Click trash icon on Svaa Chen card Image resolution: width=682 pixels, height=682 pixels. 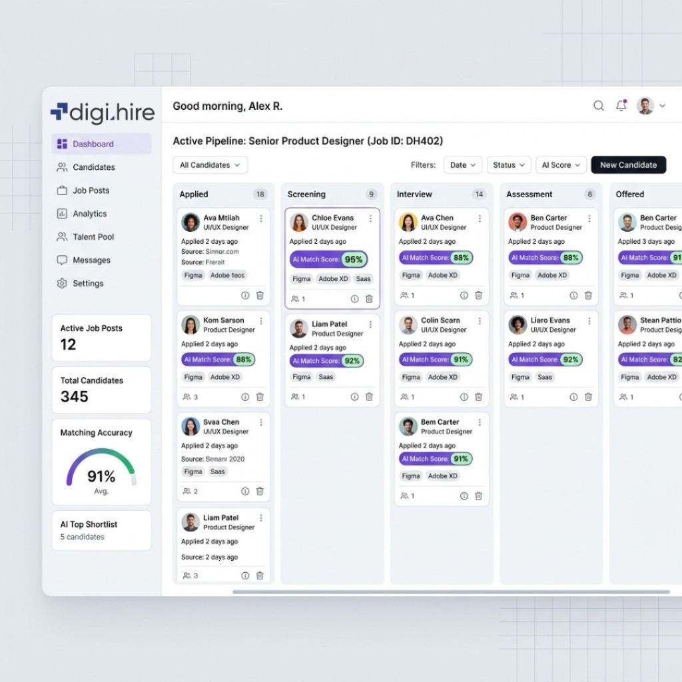click(x=260, y=491)
